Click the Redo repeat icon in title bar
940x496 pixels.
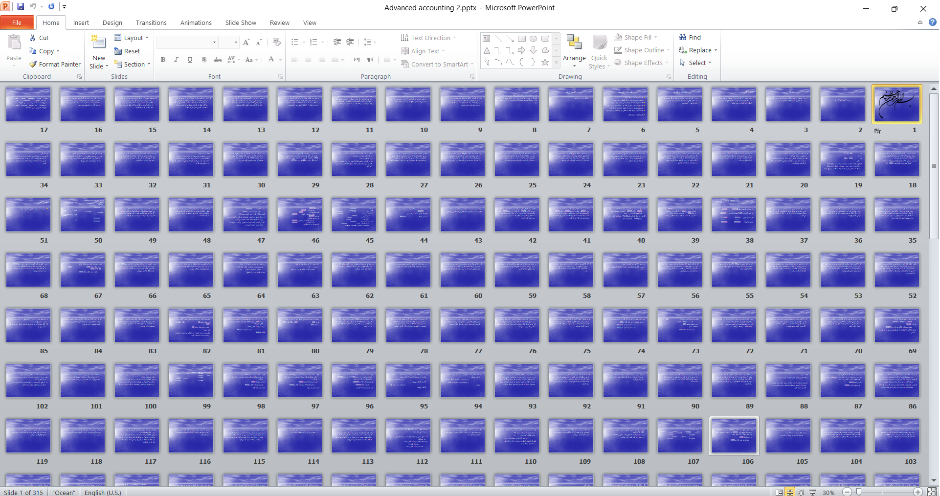click(x=51, y=7)
